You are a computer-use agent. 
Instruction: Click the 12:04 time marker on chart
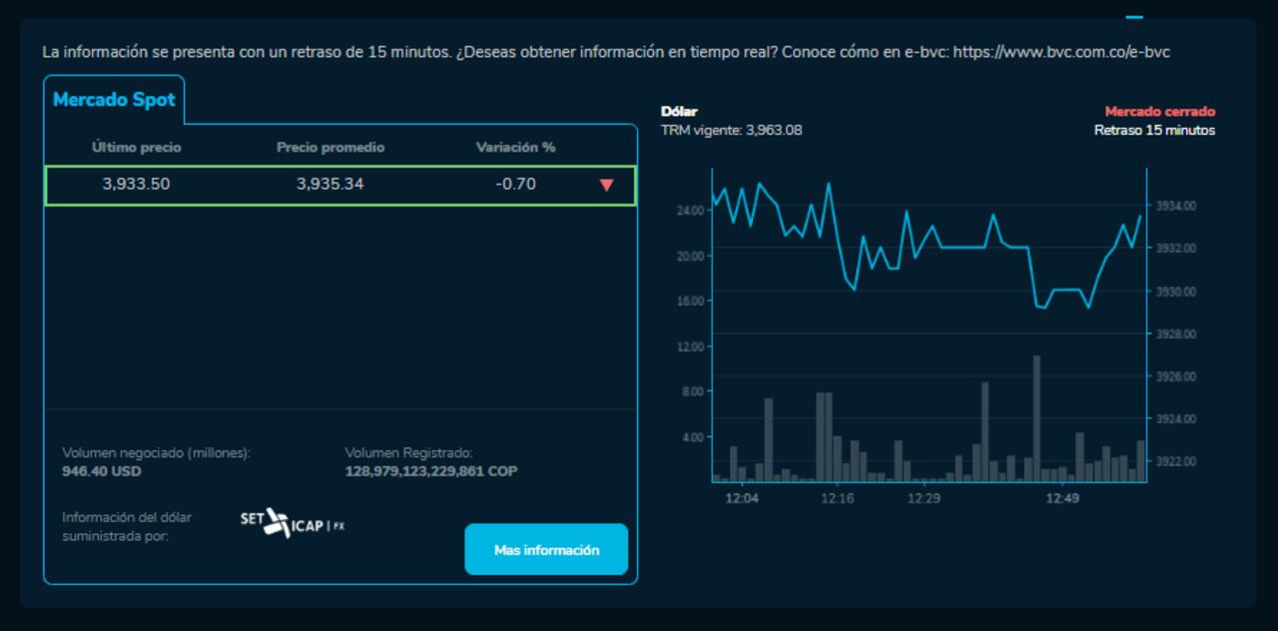(742, 498)
